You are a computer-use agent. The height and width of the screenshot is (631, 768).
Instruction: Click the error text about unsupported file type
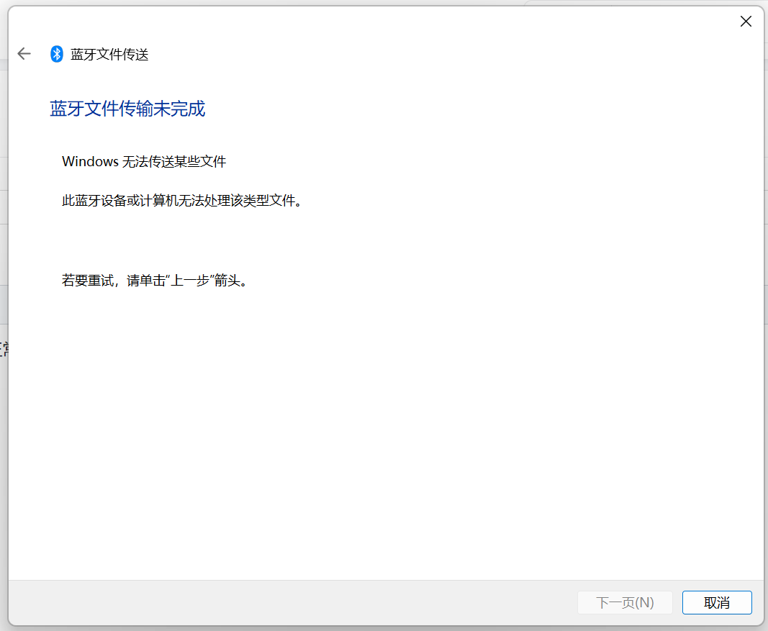pyautogui.click(x=182, y=201)
